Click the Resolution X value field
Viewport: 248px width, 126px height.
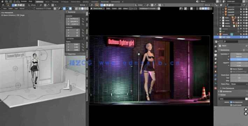[239, 54]
